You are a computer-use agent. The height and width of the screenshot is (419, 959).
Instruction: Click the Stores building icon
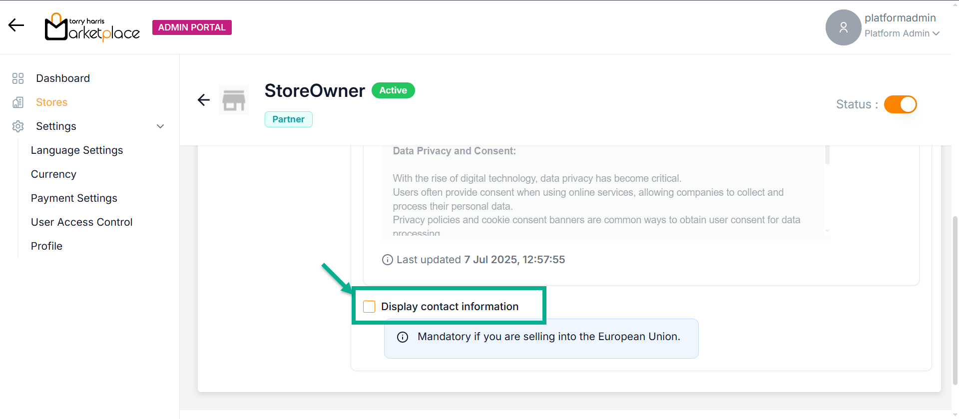(18, 102)
